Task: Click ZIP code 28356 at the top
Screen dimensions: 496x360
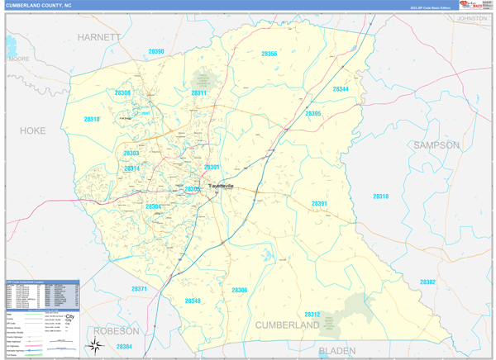Action: 269,54
